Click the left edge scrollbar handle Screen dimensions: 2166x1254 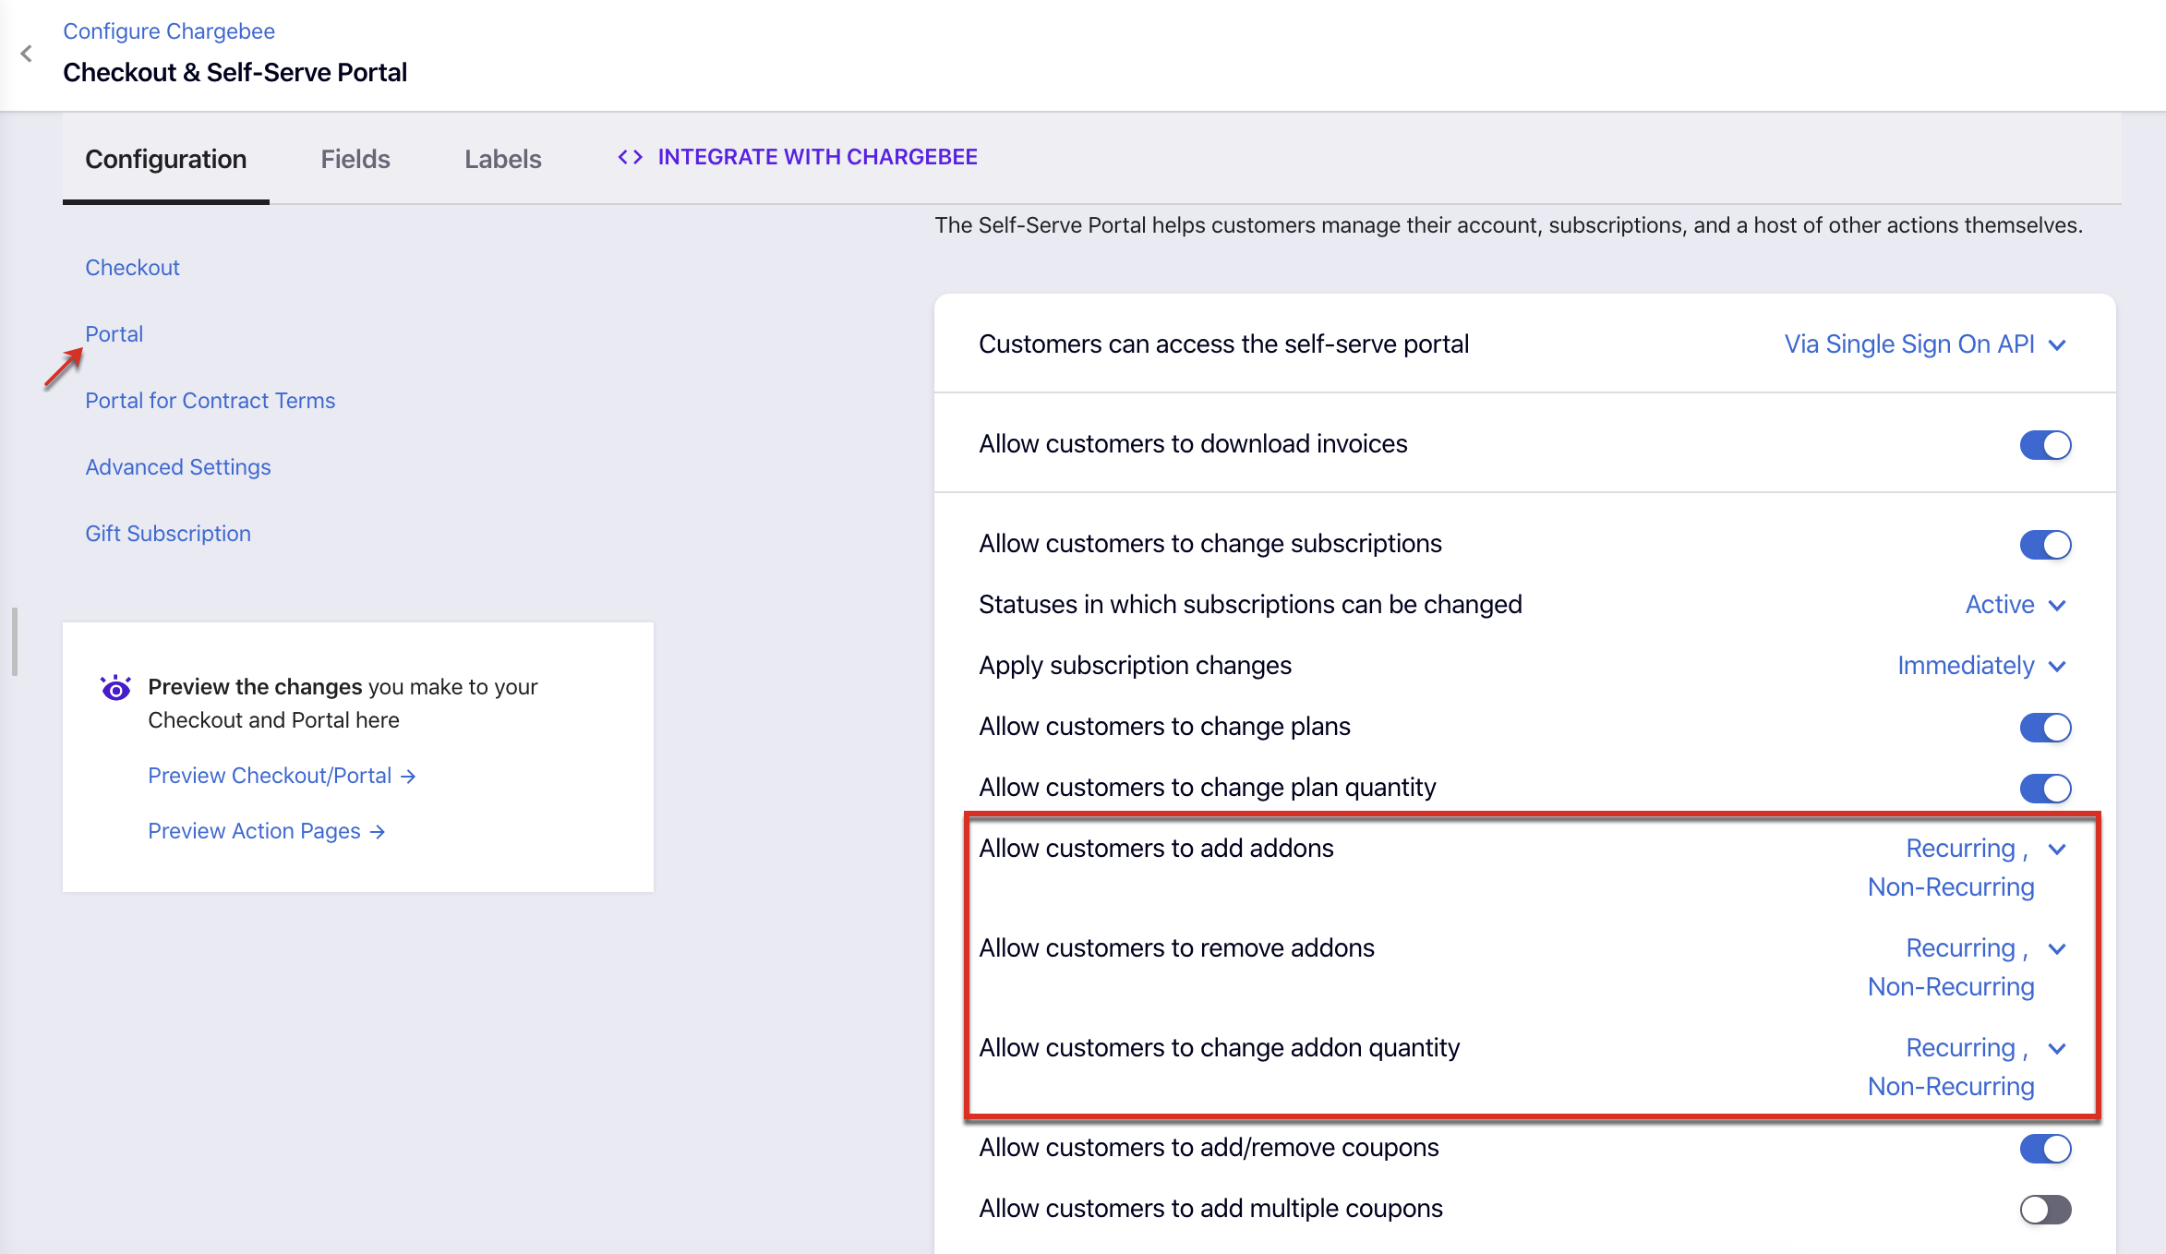(x=14, y=641)
